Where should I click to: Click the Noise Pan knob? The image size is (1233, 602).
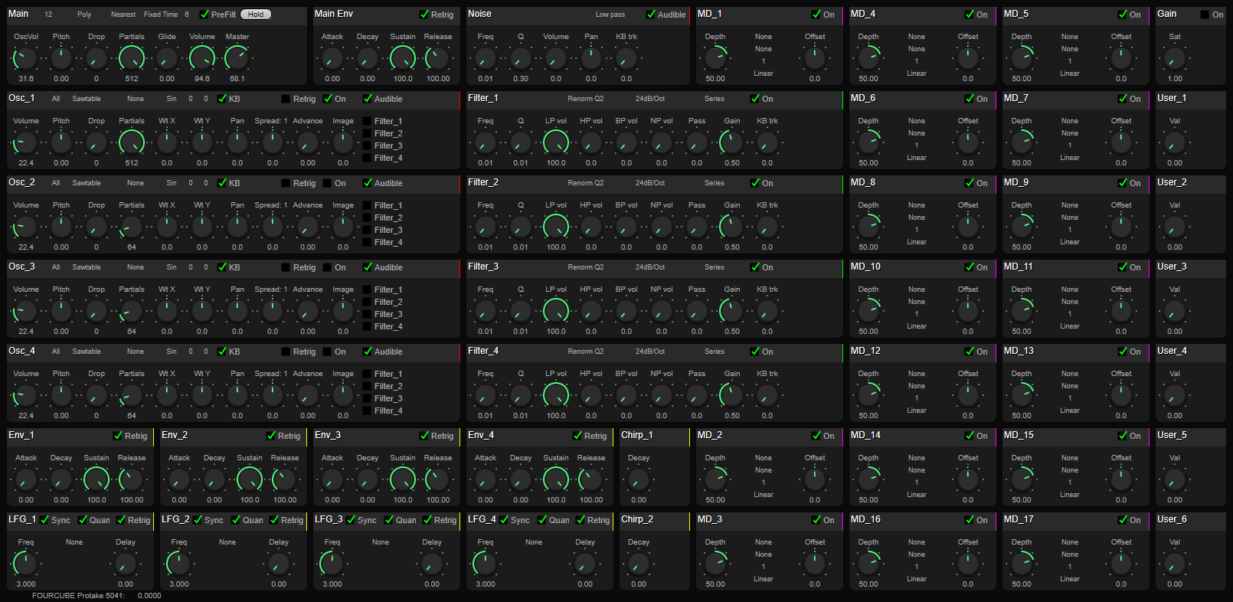point(591,57)
